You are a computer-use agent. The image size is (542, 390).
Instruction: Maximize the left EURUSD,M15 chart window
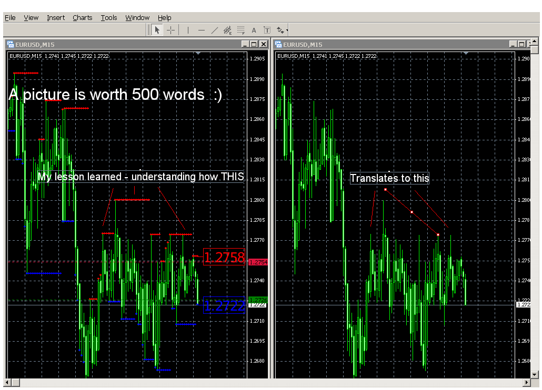click(x=254, y=44)
